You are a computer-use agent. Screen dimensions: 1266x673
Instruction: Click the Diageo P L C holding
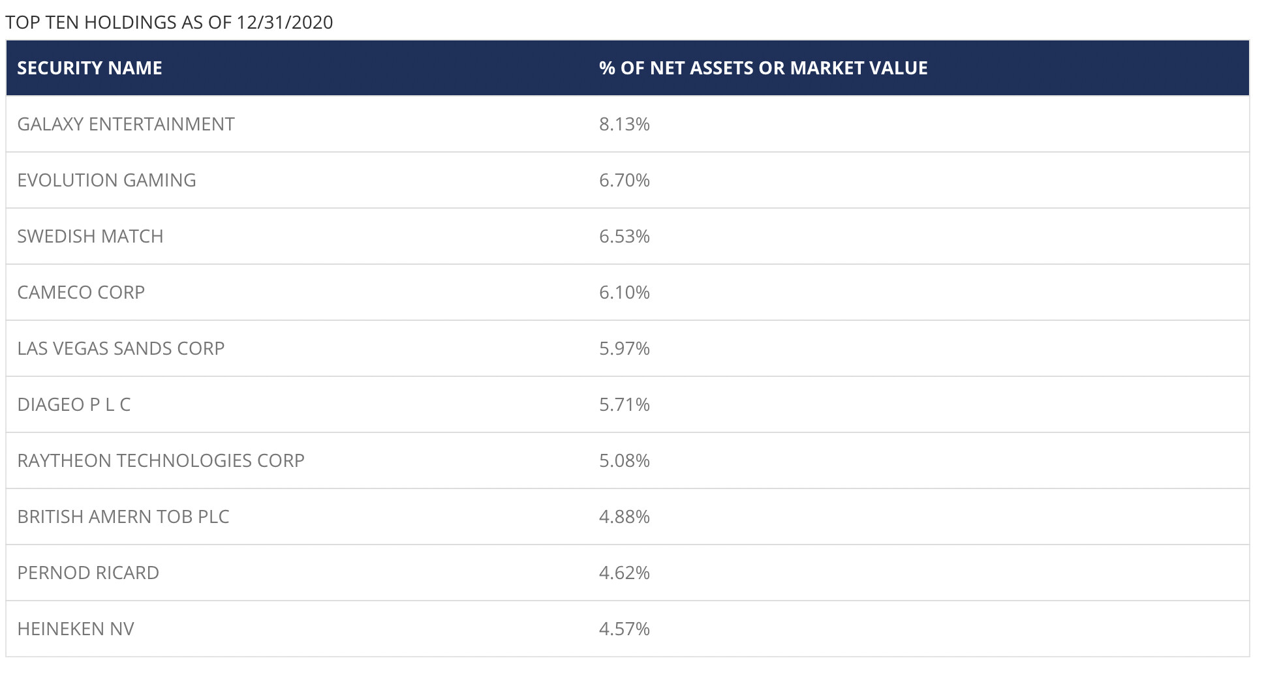point(74,405)
